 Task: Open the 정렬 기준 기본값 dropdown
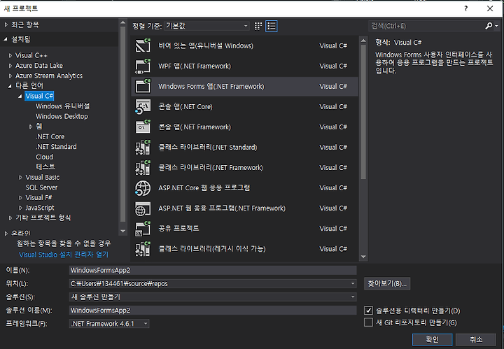coord(206,26)
